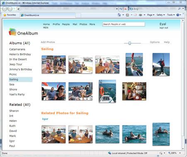Image resolution: width=187 pixels, height=157 pixels.
Task: Click the blue Help question mark icon
Action: [178, 15]
